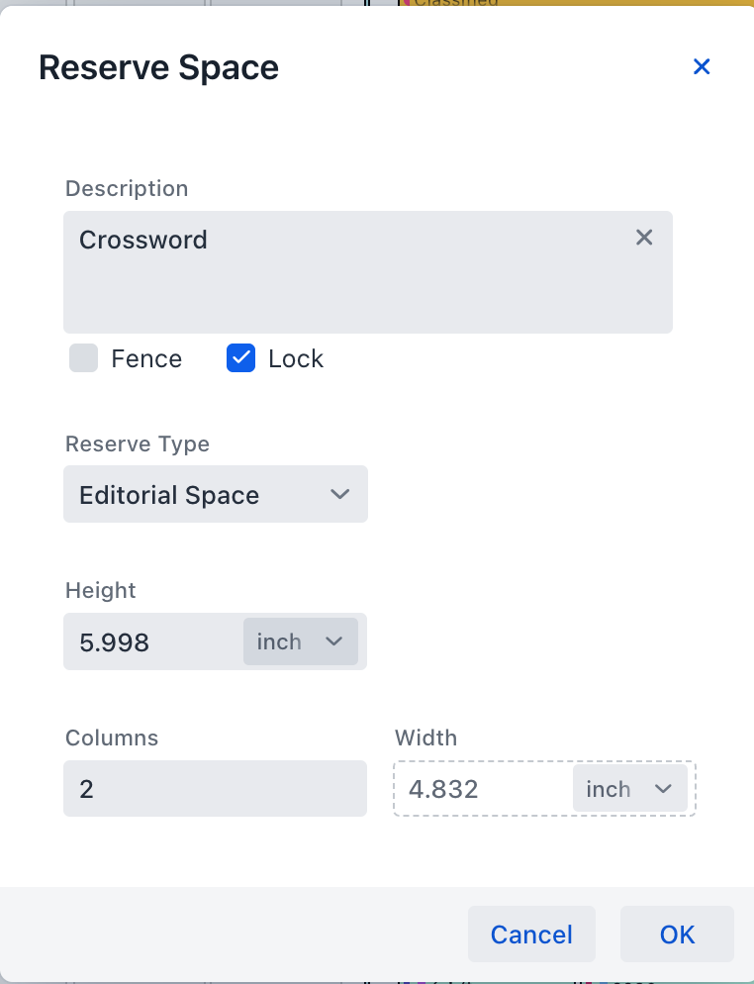The image size is (754, 984).
Task: Click the Height inch chevron arrow
Action: pos(333,641)
